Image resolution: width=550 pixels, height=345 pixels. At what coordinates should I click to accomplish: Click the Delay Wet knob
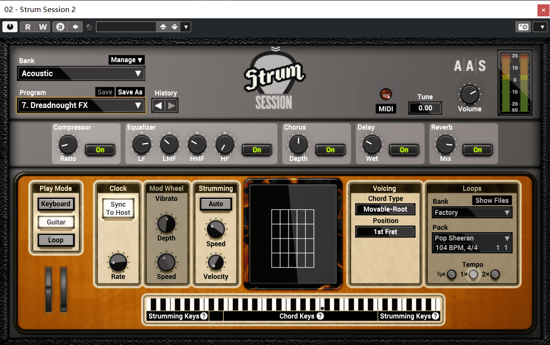pyautogui.click(x=372, y=144)
